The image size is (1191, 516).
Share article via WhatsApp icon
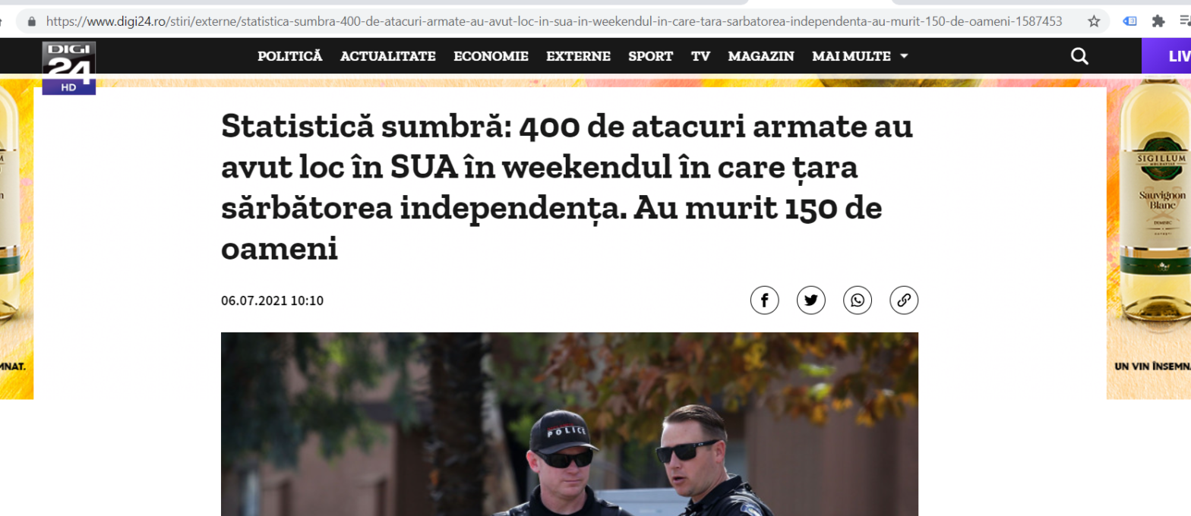tap(858, 300)
